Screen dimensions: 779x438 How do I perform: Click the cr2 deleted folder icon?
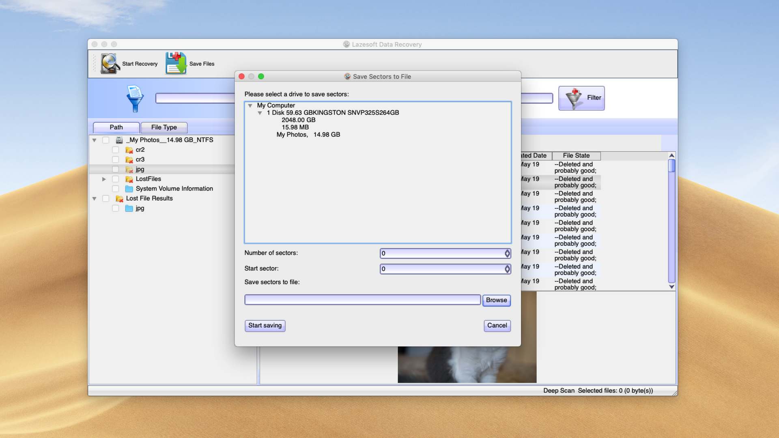coord(129,150)
